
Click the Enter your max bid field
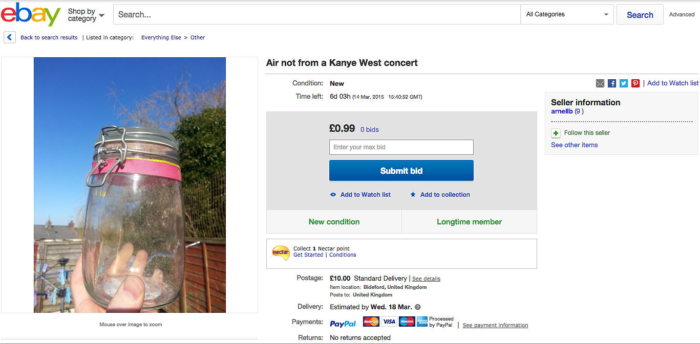(401, 147)
